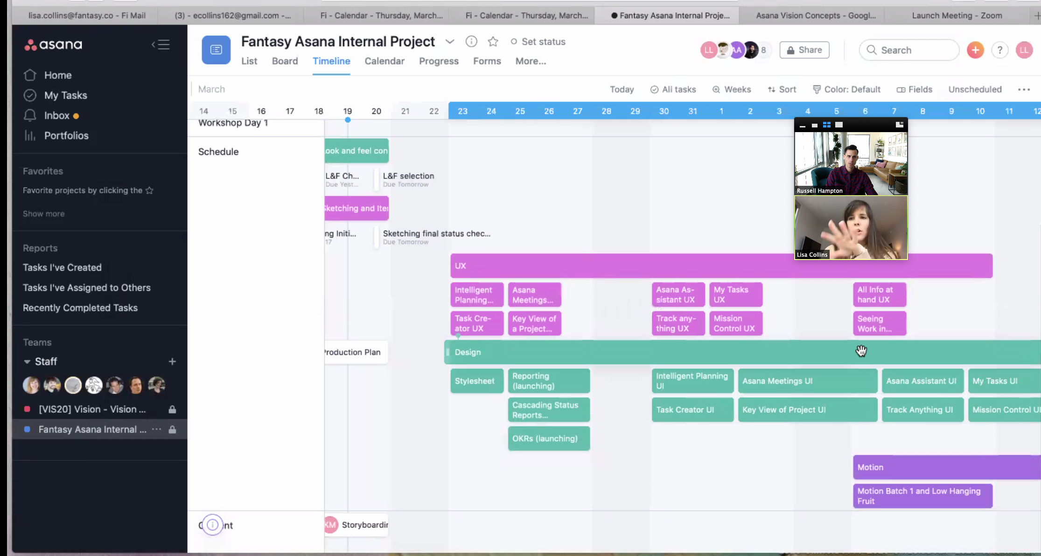Open the Color: Default dropdown

pos(846,89)
